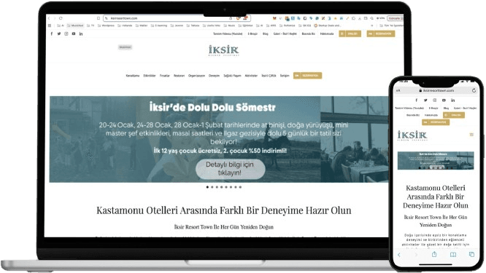Open the Blog link in the laptop top bar
Viewport: 486px width, 273px height.
click(x=266, y=33)
